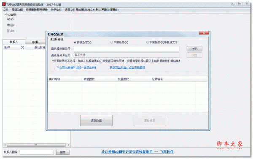Select the 安卓版本QQ radio option
The image size is (253, 159).
pyautogui.click(x=83, y=43)
